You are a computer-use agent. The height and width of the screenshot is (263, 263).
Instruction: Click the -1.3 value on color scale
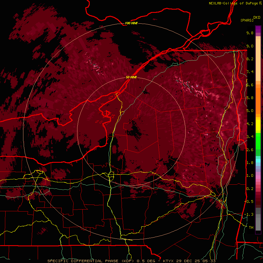pos(249,214)
